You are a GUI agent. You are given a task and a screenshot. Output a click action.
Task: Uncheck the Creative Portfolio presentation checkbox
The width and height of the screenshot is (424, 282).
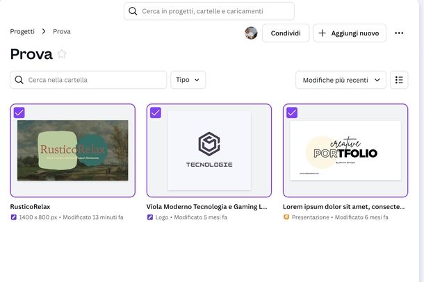[292, 113]
